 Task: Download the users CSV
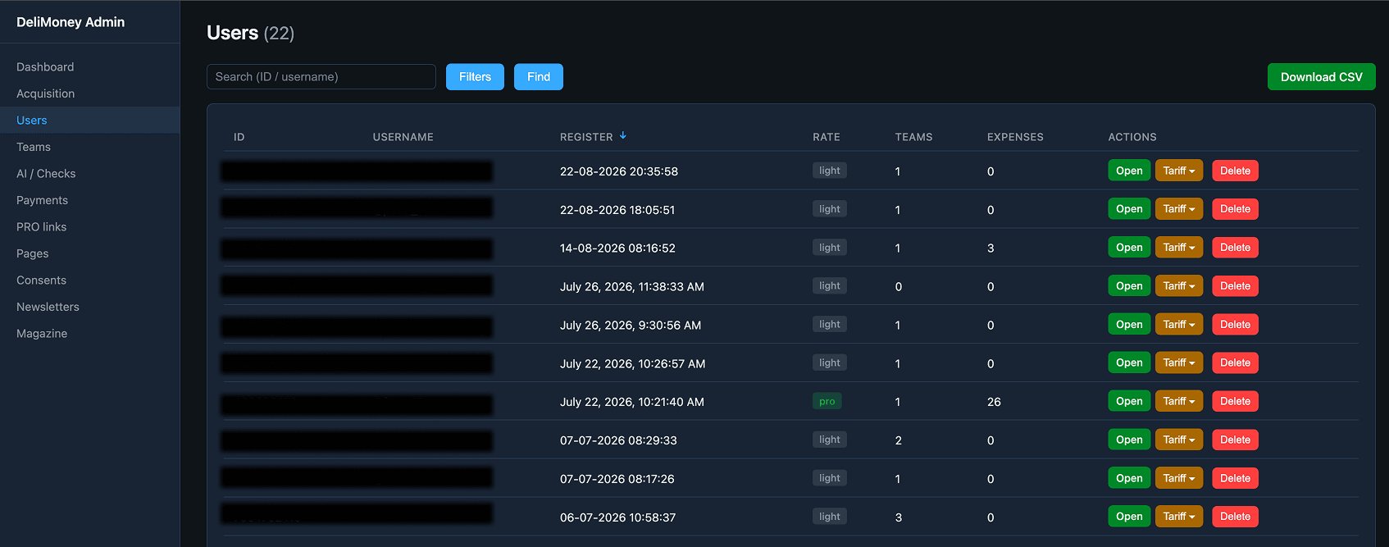(1321, 77)
